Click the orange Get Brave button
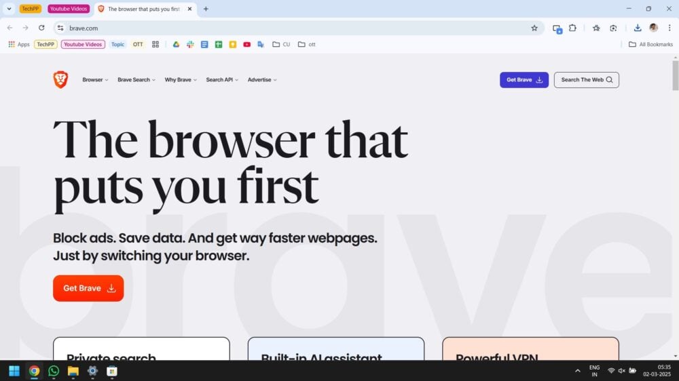Image resolution: width=679 pixels, height=381 pixels. (88, 288)
